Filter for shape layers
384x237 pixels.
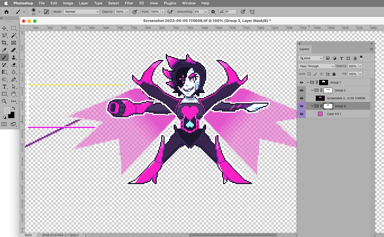click(348, 58)
